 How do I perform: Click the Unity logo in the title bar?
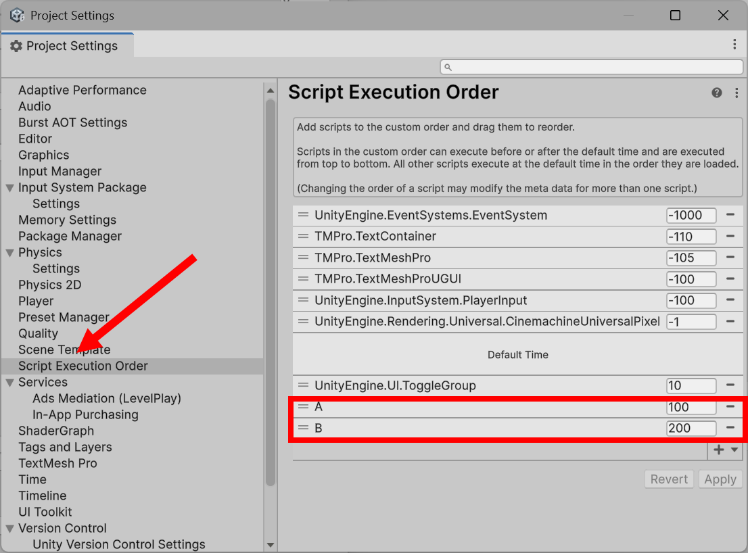click(x=17, y=16)
